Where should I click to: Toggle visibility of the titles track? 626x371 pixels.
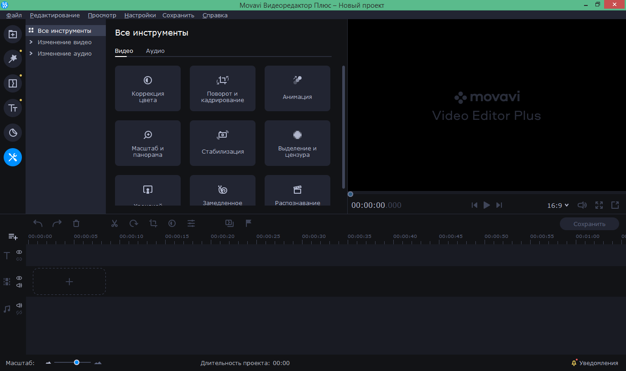coord(19,252)
